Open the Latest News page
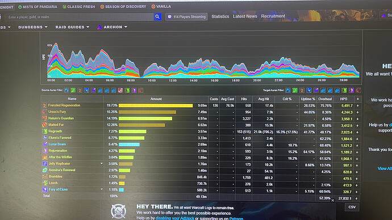 point(245,16)
